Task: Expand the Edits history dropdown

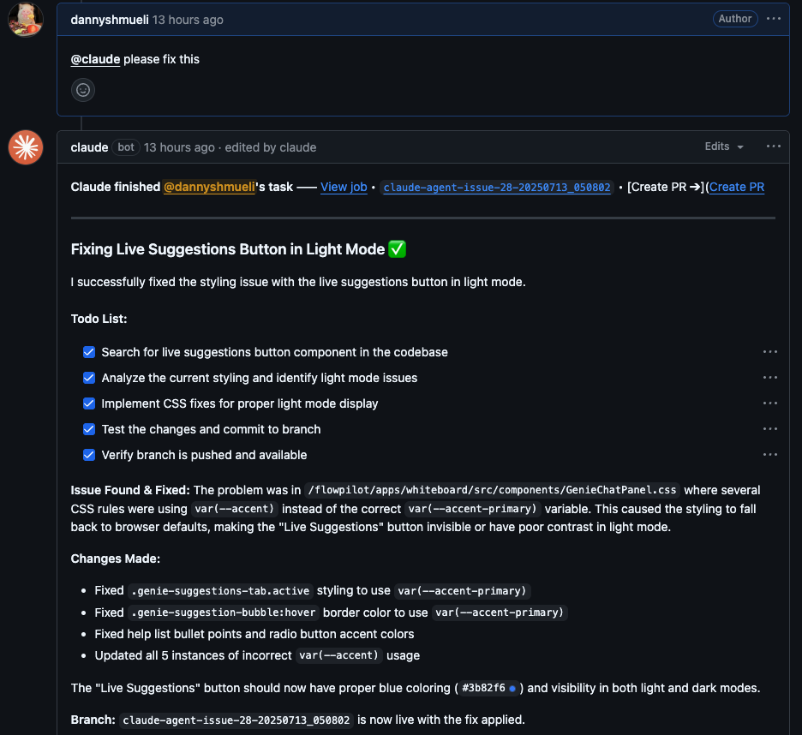Action: click(x=724, y=146)
